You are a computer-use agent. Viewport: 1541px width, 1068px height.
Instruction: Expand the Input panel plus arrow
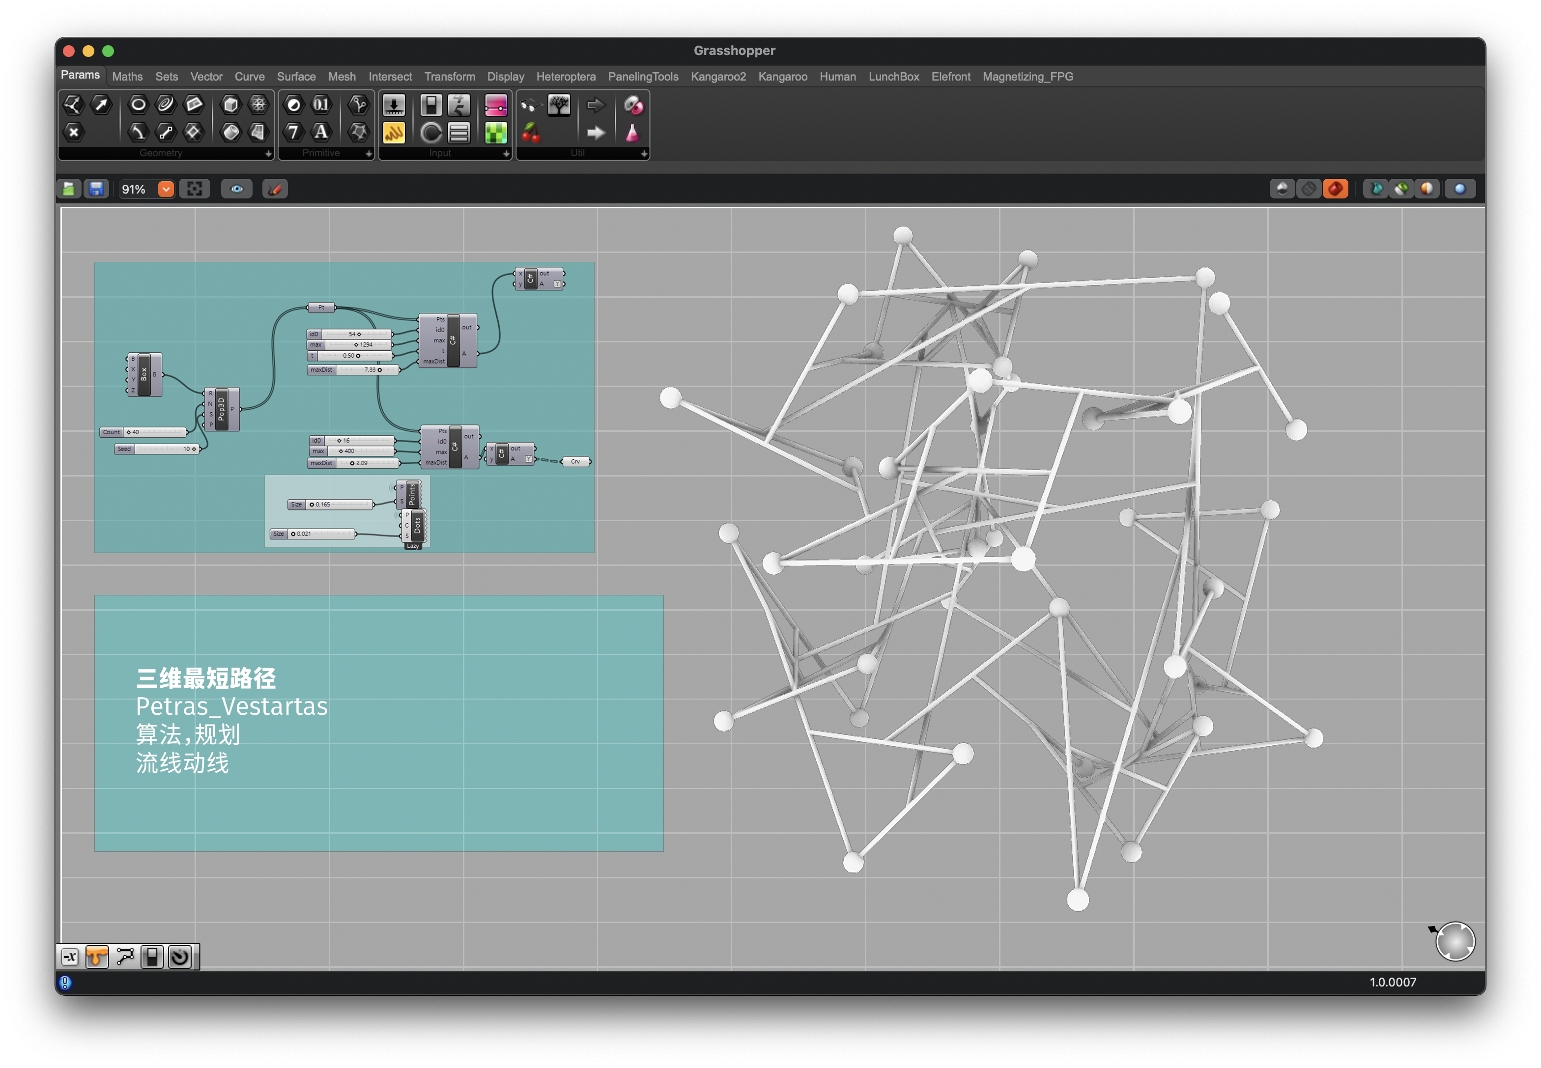click(506, 154)
